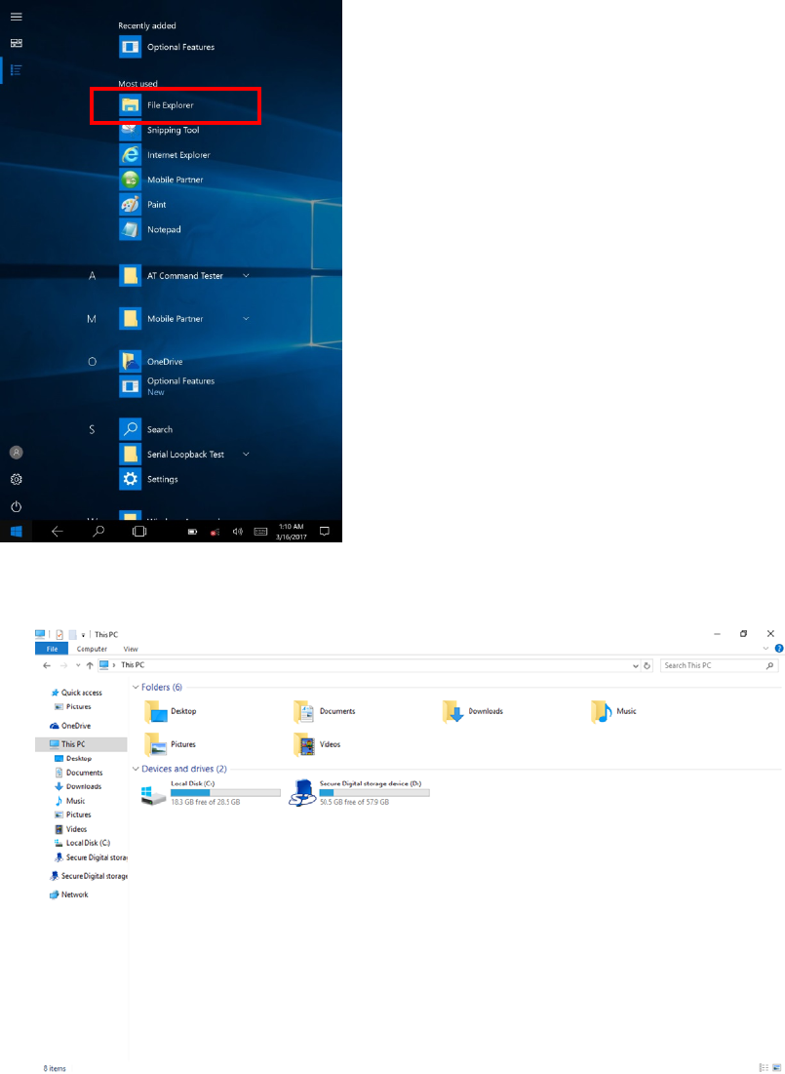Image resolution: width=785 pixels, height=1074 pixels.
Task: Tap the taskbar Back arrow
Action: point(58,531)
